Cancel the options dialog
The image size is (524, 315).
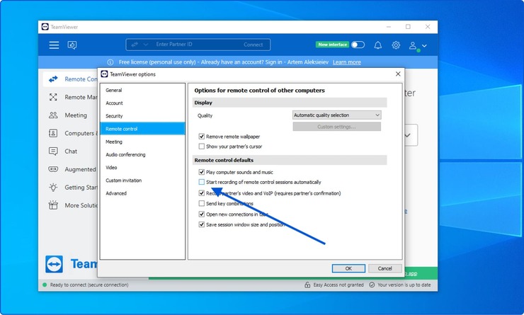coord(385,268)
